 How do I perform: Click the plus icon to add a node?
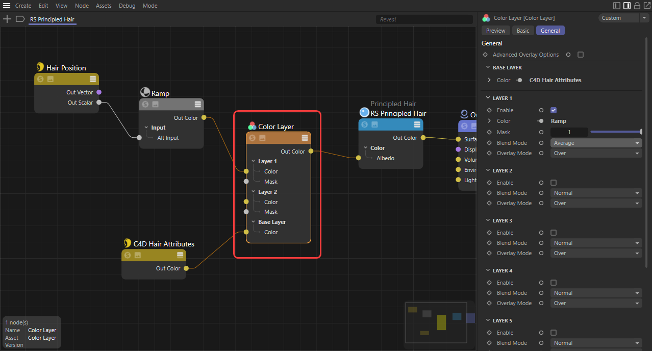pyautogui.click(x=7, y=19)
